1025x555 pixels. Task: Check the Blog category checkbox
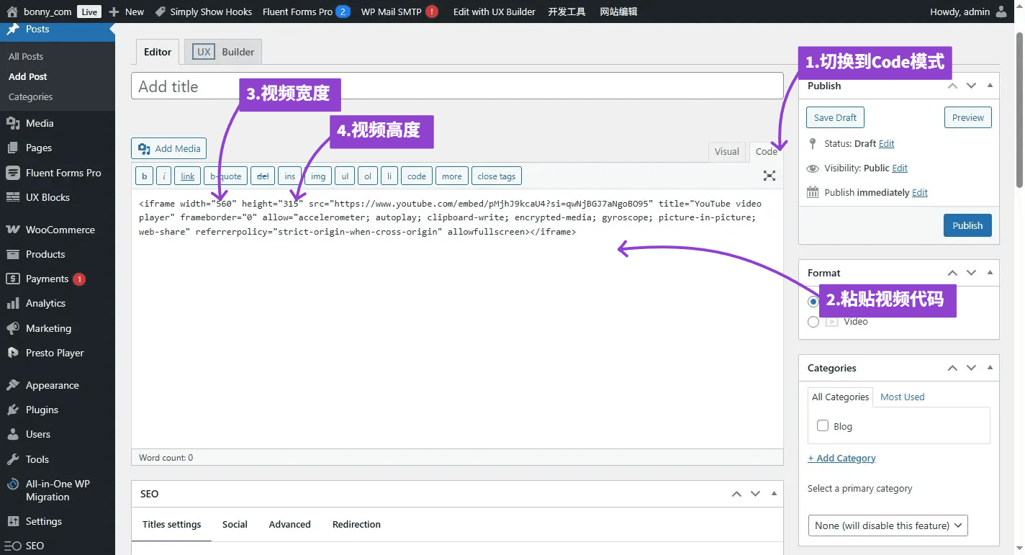[823, 425]
